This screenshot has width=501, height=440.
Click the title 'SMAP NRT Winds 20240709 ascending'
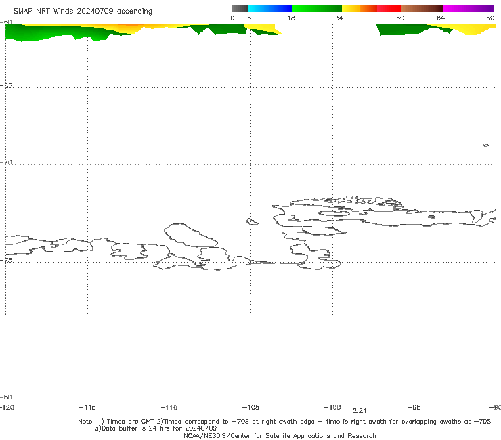pos(83,11)
